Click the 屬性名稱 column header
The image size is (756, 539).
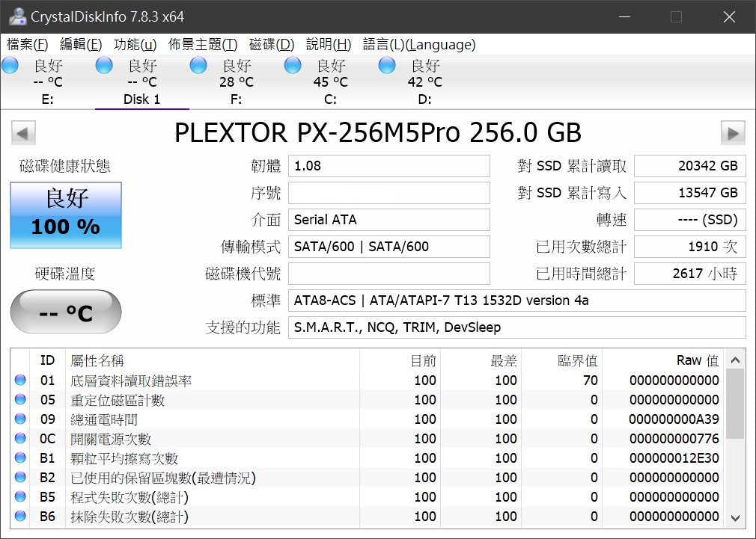coord(212,360)
